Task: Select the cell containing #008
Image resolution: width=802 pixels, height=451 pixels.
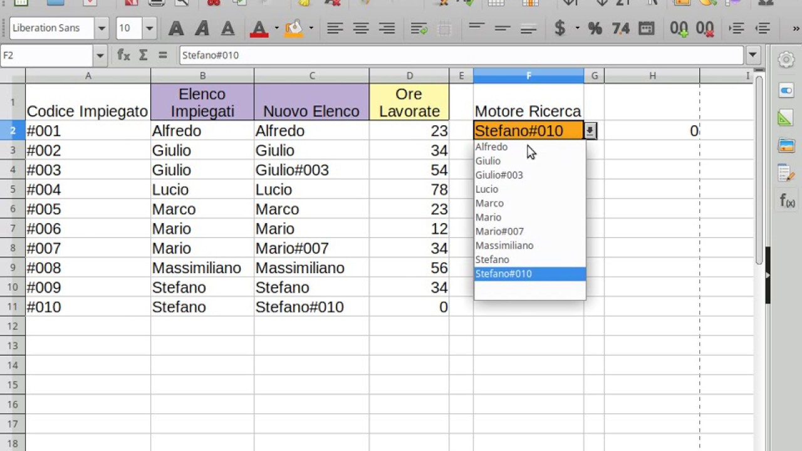Action: tap(88, 268)
